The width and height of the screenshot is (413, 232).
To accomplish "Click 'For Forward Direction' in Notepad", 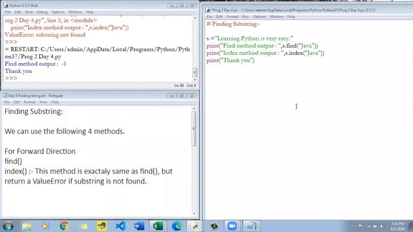I will coord(40,151).
